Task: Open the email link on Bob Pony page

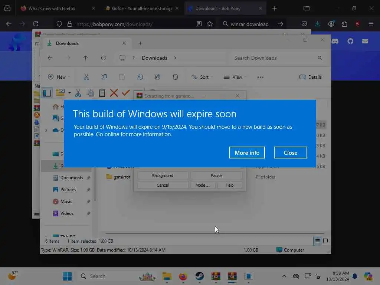Action: pos(365,41)
